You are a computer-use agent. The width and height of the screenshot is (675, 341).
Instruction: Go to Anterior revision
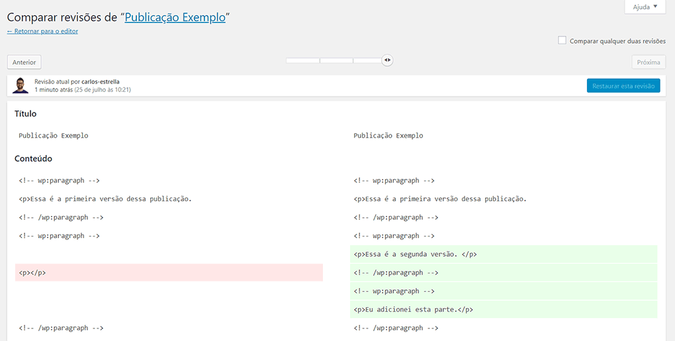[x=24, y=62]
